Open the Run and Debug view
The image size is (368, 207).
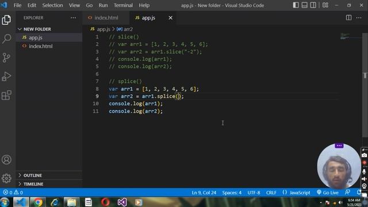click(6, 76)
